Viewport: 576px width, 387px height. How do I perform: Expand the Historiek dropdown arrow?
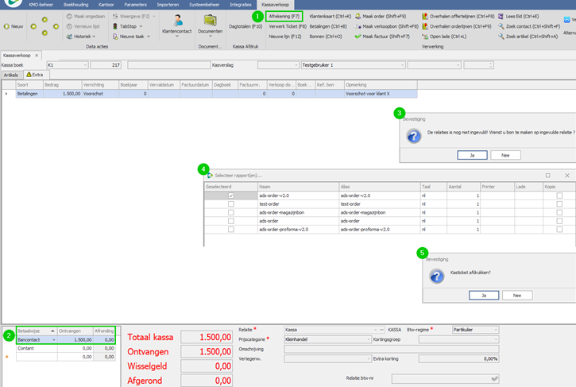(94, 37)
